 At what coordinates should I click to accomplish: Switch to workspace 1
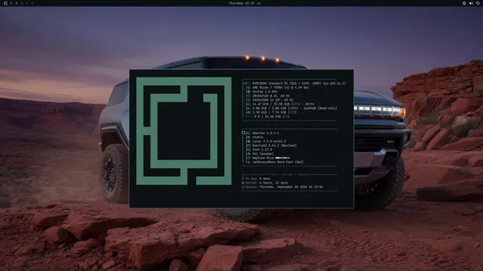pyautogui.click(x=11, y=3)
